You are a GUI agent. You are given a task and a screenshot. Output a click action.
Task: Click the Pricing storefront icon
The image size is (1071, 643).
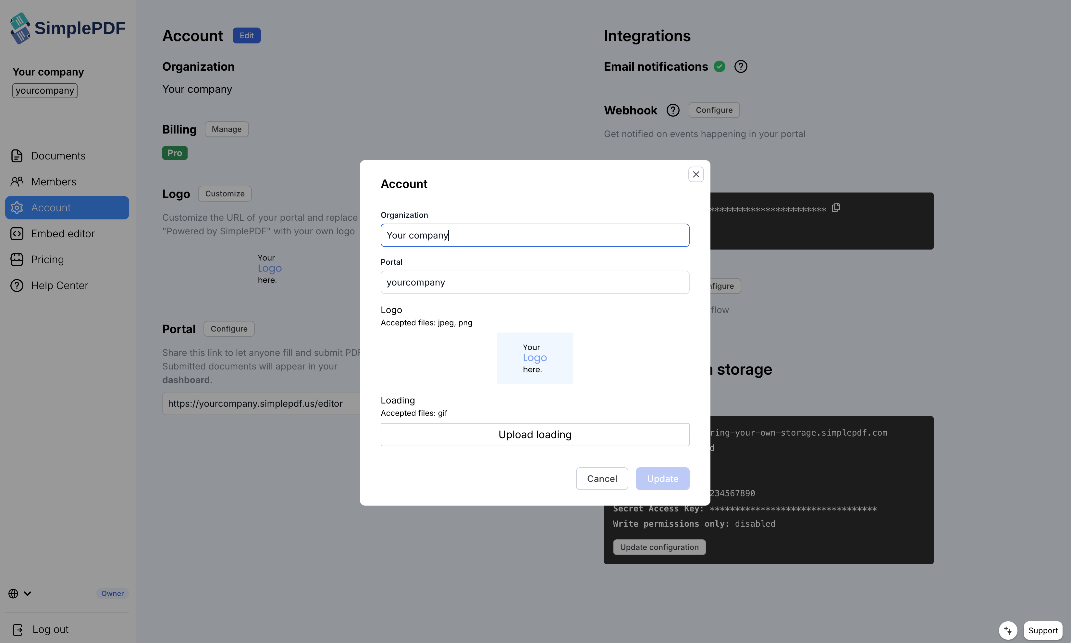[17, 260]
